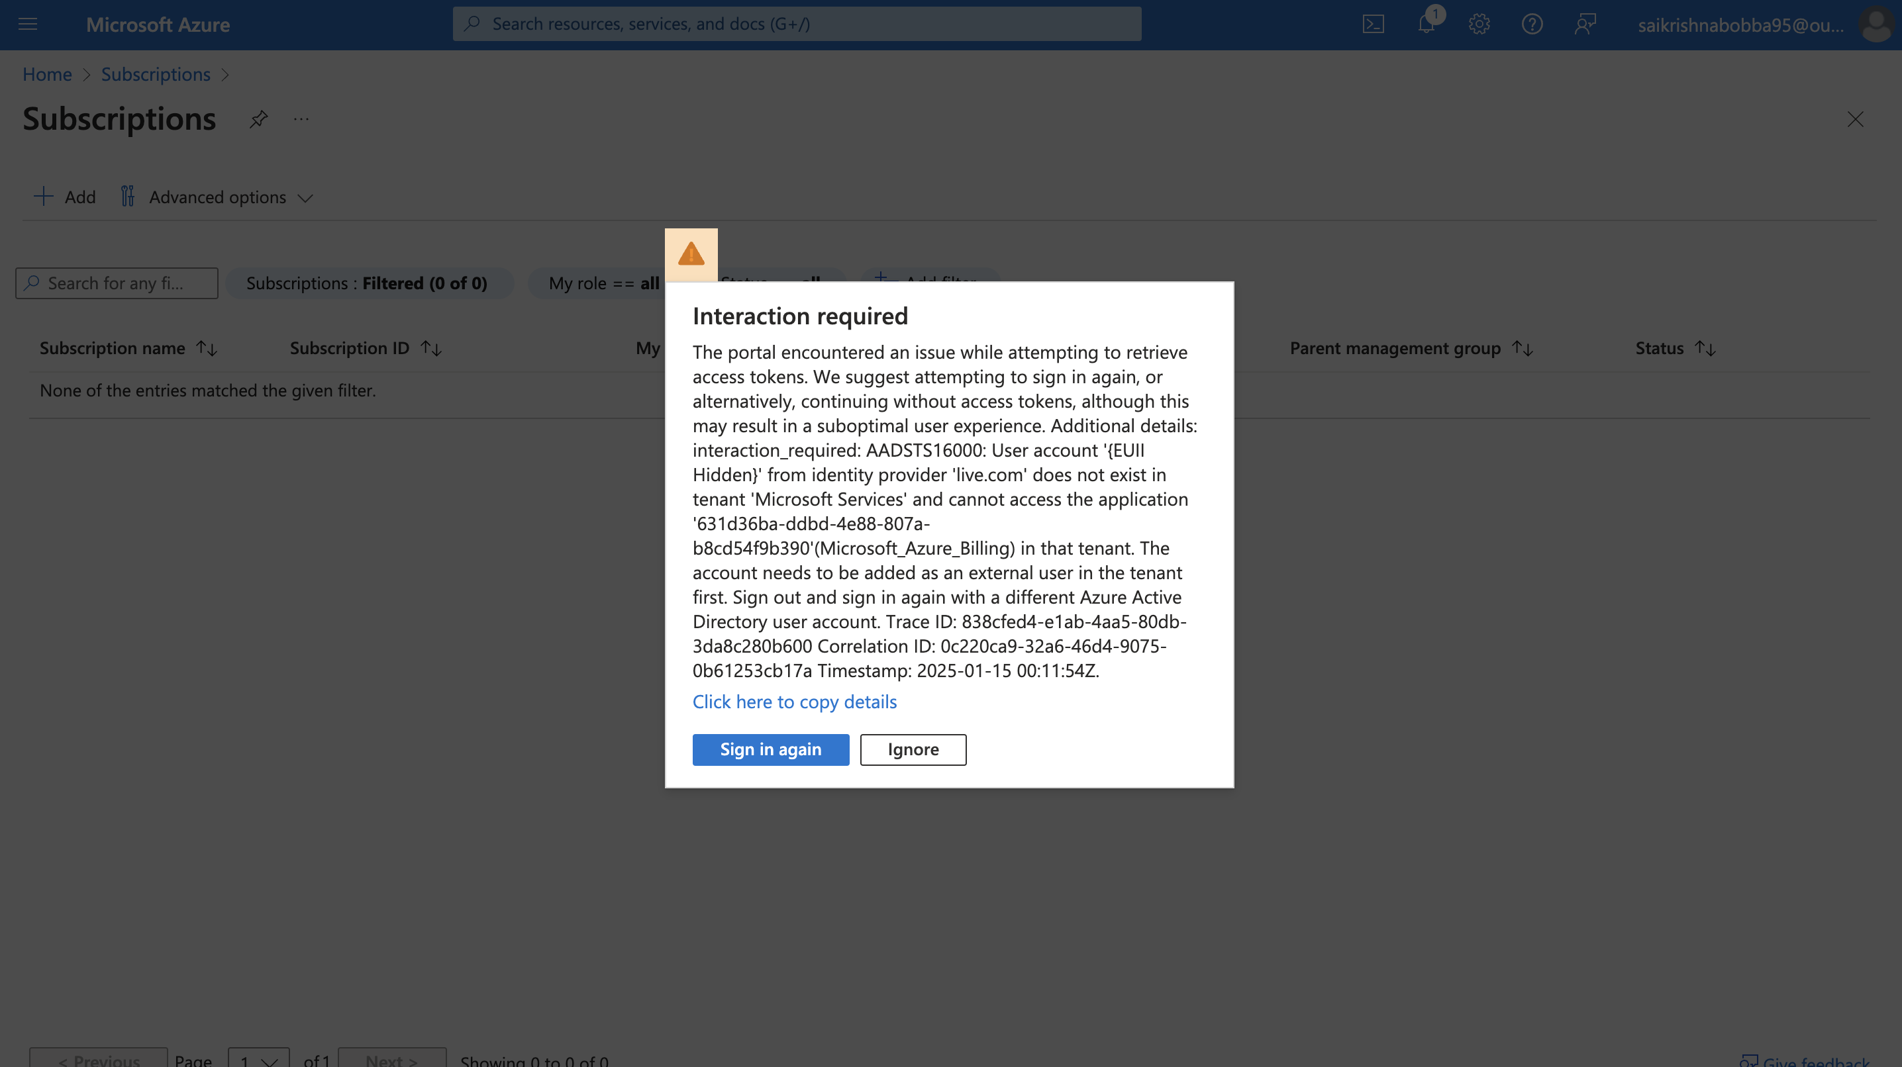
Task: Open the notifications bell
Action: (1426, 24)
